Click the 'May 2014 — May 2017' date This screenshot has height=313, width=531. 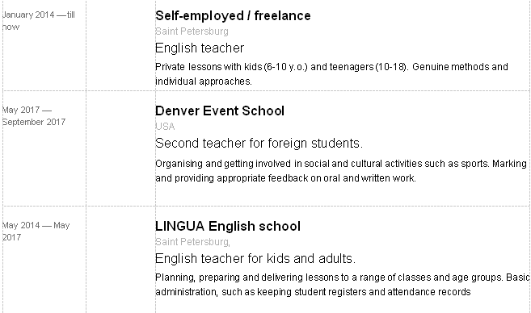[36, 232]
